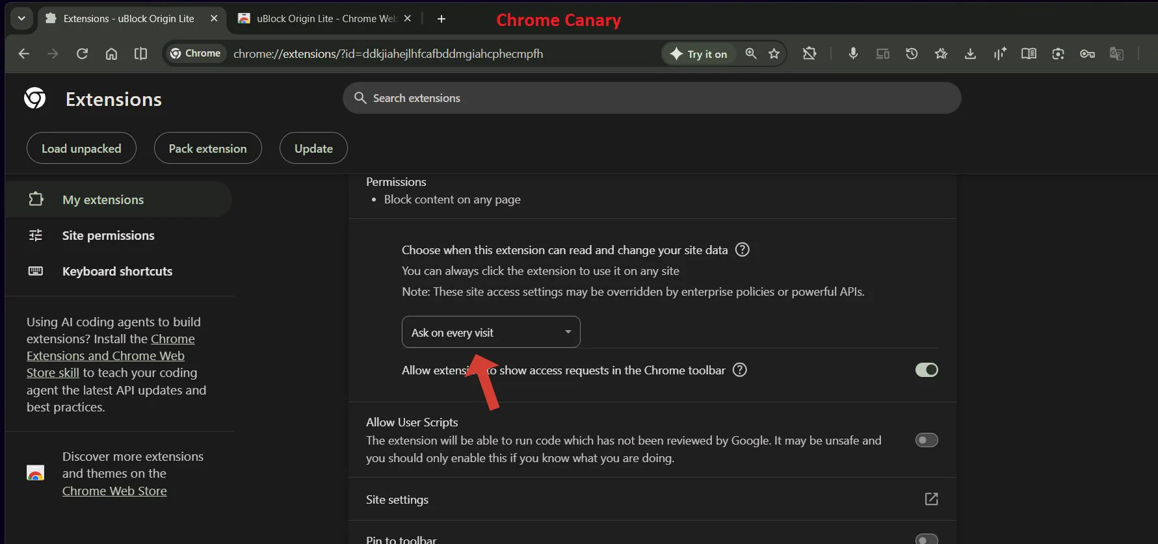1158x544 pixels.
Task: Click the Update button
Action: (313, 148)
